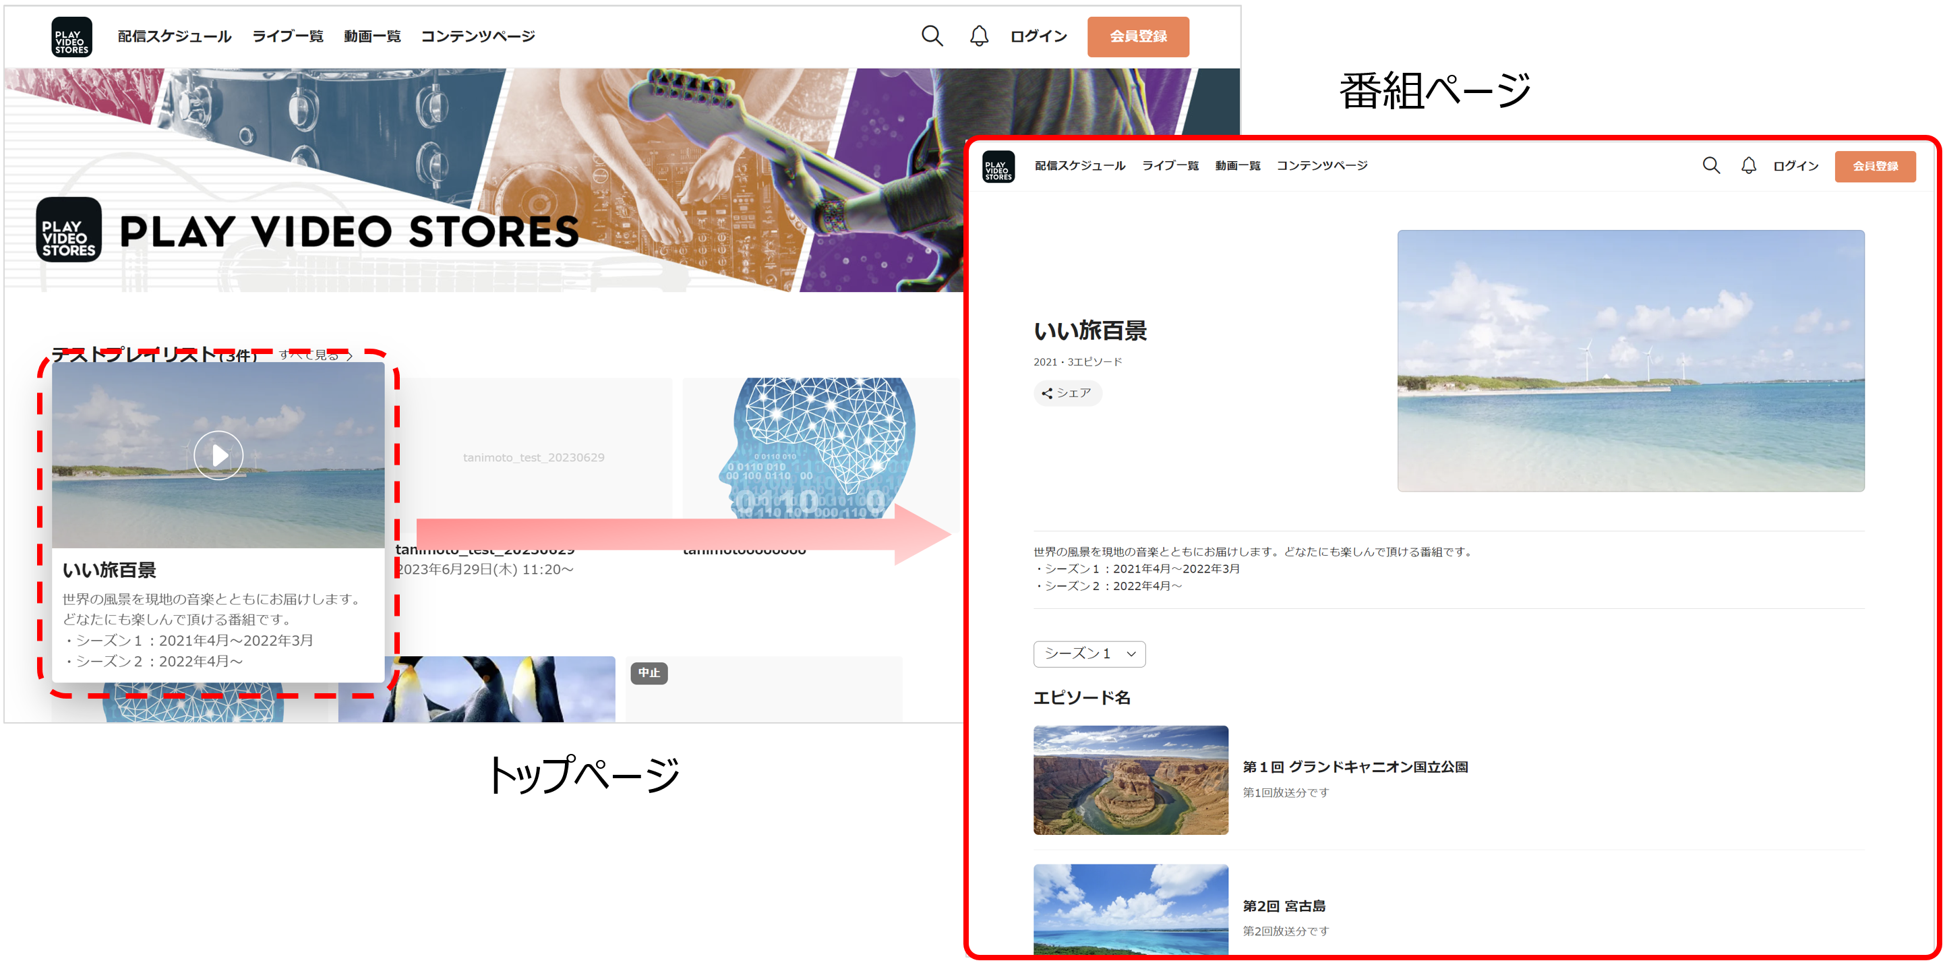Click the シェア share button
This screenshot has width=1947, height=965.
tap(1067, 393)
